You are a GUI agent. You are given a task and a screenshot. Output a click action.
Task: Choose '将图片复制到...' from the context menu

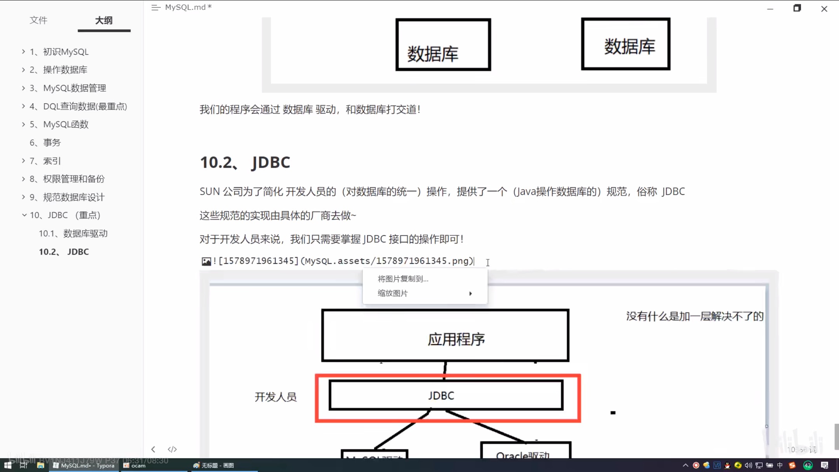[403, 279]
